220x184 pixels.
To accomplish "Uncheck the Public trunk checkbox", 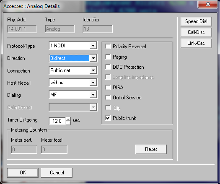I will click(108, 118).
